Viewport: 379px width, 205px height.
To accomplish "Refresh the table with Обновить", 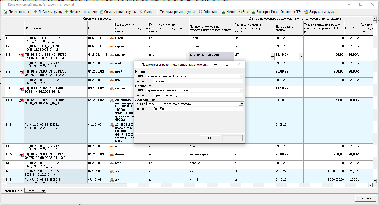I will [208, 12].
